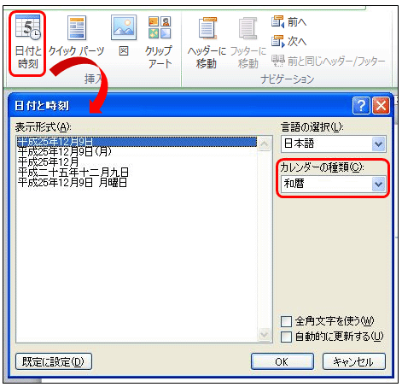Expand the カレンダーの種類 dropdown
The width and height of the screenshot is (402, 387).
tap(334, 184)
